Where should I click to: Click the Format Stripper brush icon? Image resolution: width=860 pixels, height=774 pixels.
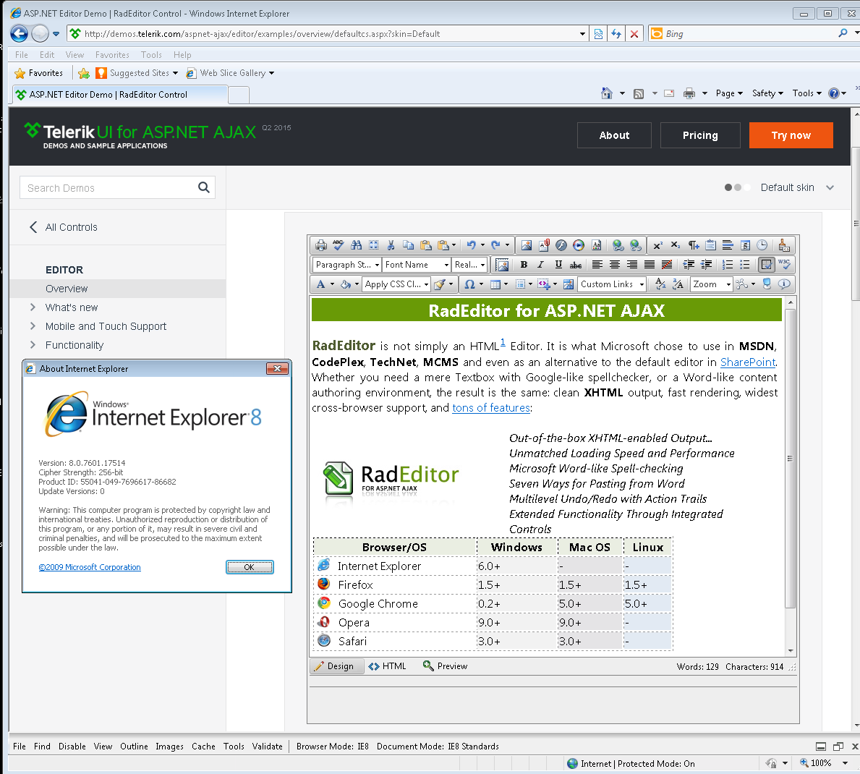pos(439,284)
